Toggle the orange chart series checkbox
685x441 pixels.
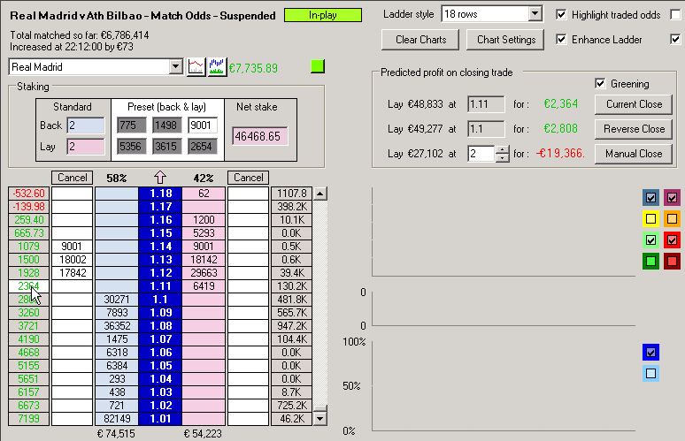[x=672, y=218]
